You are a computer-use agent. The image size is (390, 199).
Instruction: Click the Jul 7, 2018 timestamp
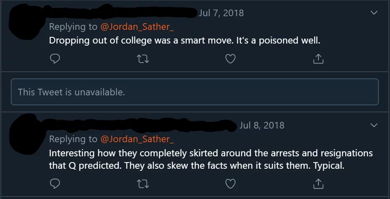pos(221,13)
